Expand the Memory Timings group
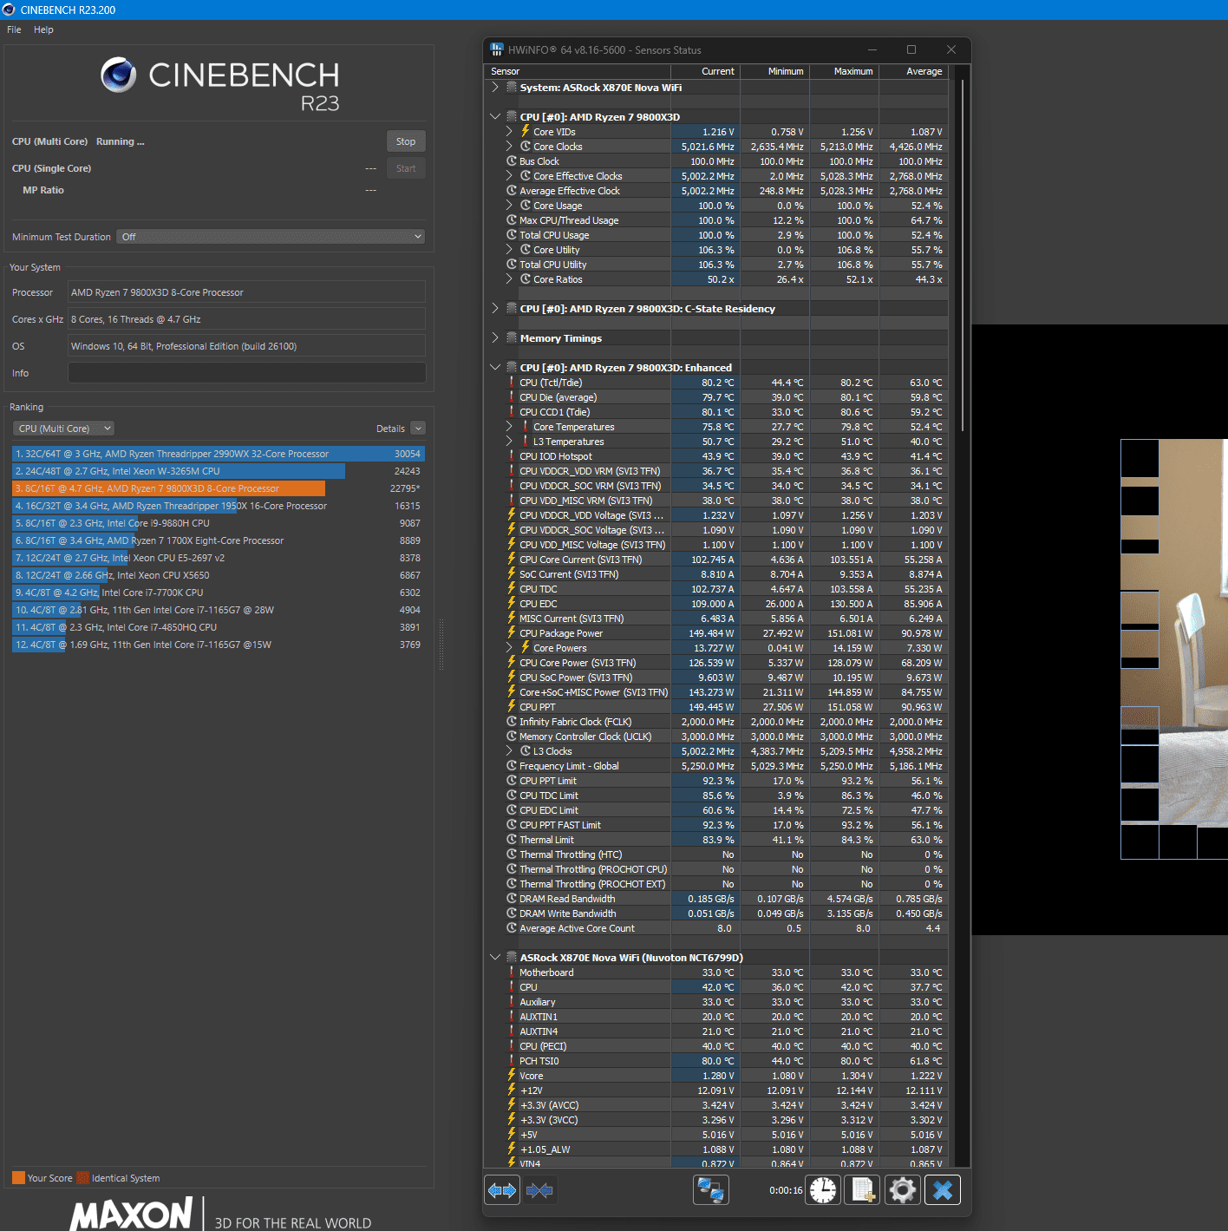The height and width of the screenshot is (1231, 1228). [495, 337]
